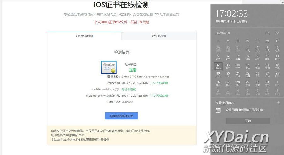Open the 个人UDID证书P12文件 promotional link

pos(121,22)
